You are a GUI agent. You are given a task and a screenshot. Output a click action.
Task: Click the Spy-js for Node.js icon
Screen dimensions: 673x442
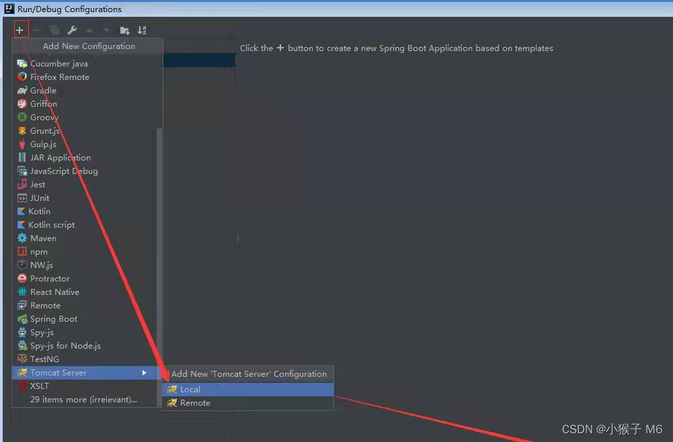click(x=22, y=345)
